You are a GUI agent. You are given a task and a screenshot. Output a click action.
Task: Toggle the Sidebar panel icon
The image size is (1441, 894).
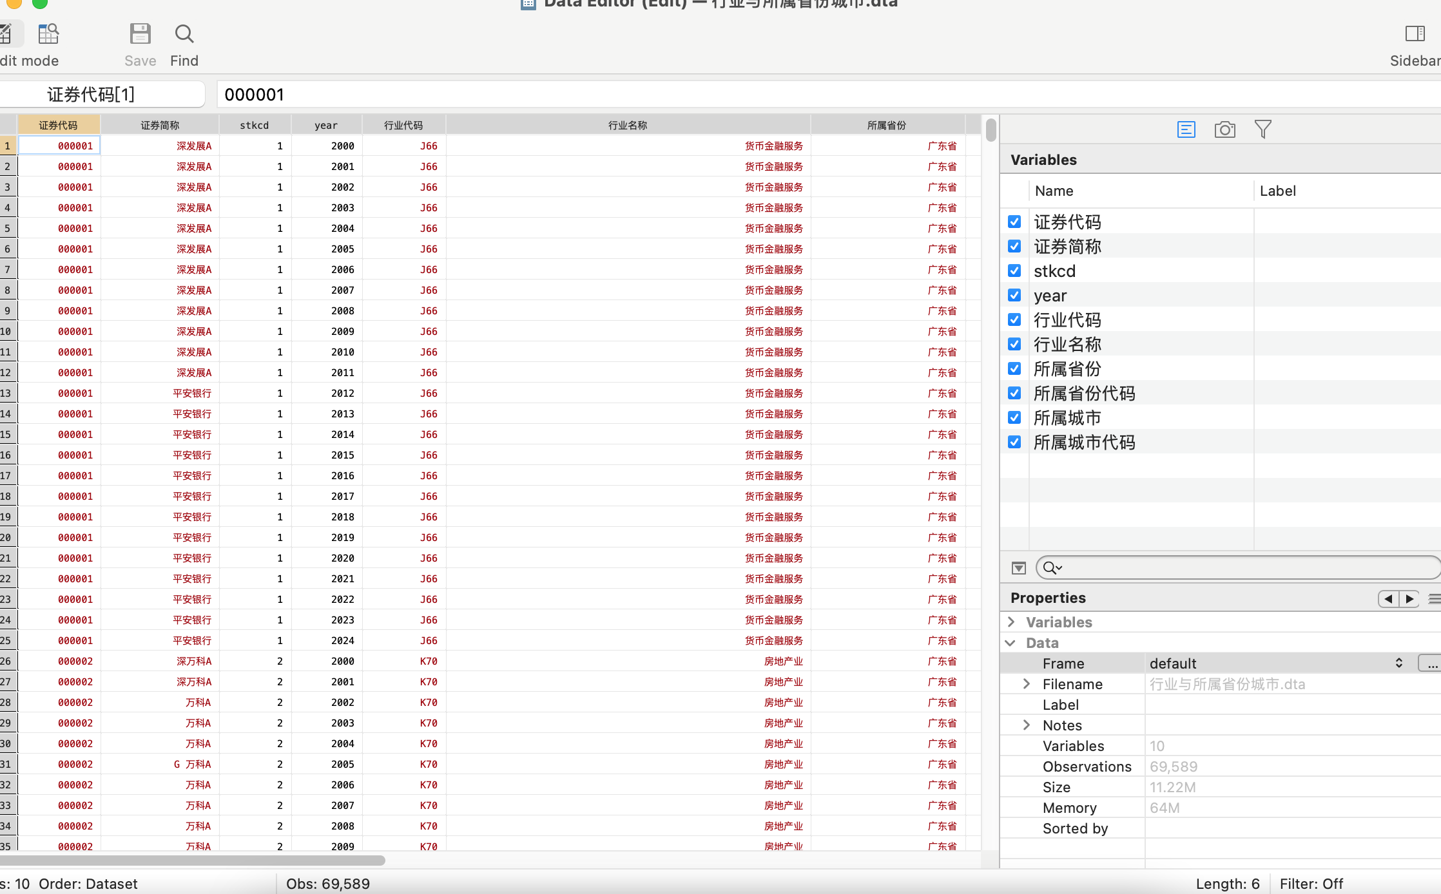pyautogui.click(x=1415, y=35)
